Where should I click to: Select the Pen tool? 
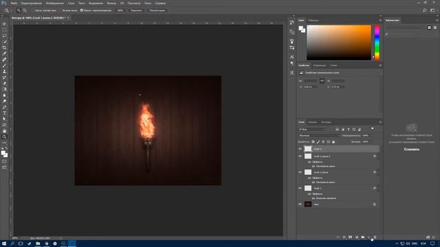[x=4, y=107]
